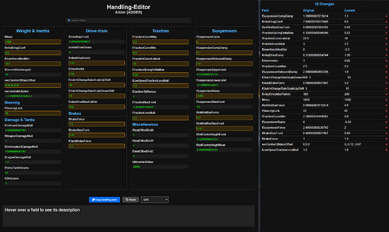The height and width of the screenshot is (232, 389).
Task: Click the Changes panel list icon
Action: coord(317,4)
